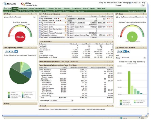Open the Shortcuts portlet menu arrow
Viewport: 151px width, 120px height.
tap(107, 106)
